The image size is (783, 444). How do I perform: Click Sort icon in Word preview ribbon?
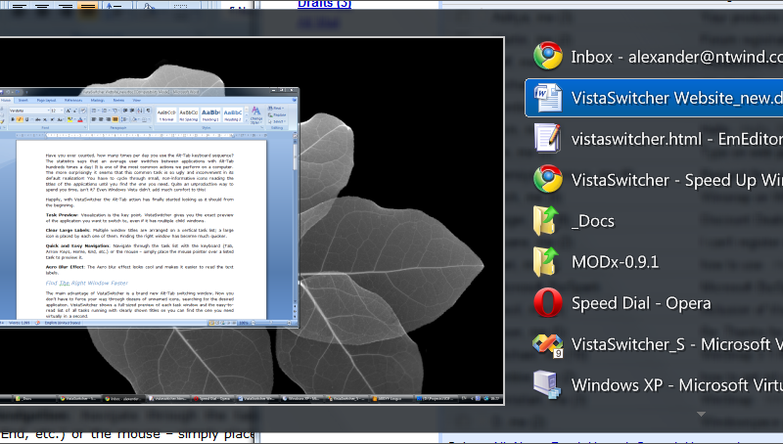point(139,111)
